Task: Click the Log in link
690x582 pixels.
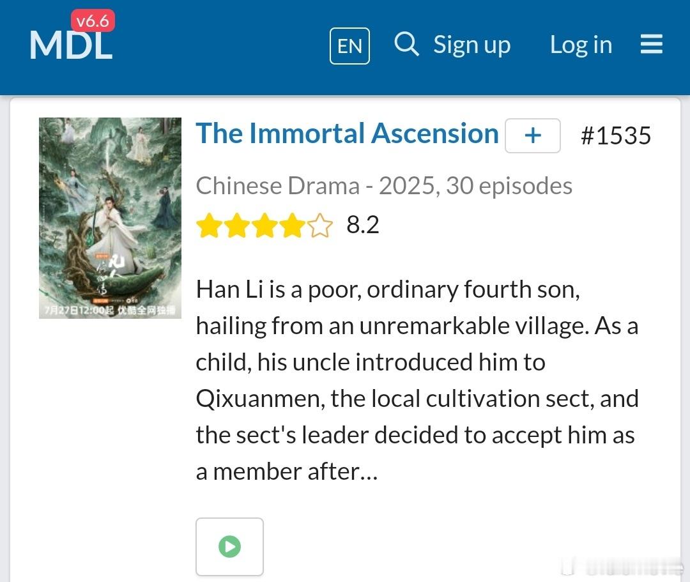Action: click(581, 45)
